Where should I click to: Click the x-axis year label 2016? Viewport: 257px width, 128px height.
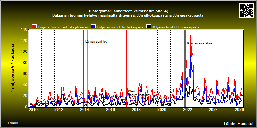(111, 110)
